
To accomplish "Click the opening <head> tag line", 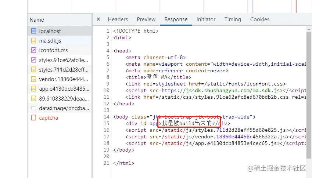I will click(x=122, y=51).
